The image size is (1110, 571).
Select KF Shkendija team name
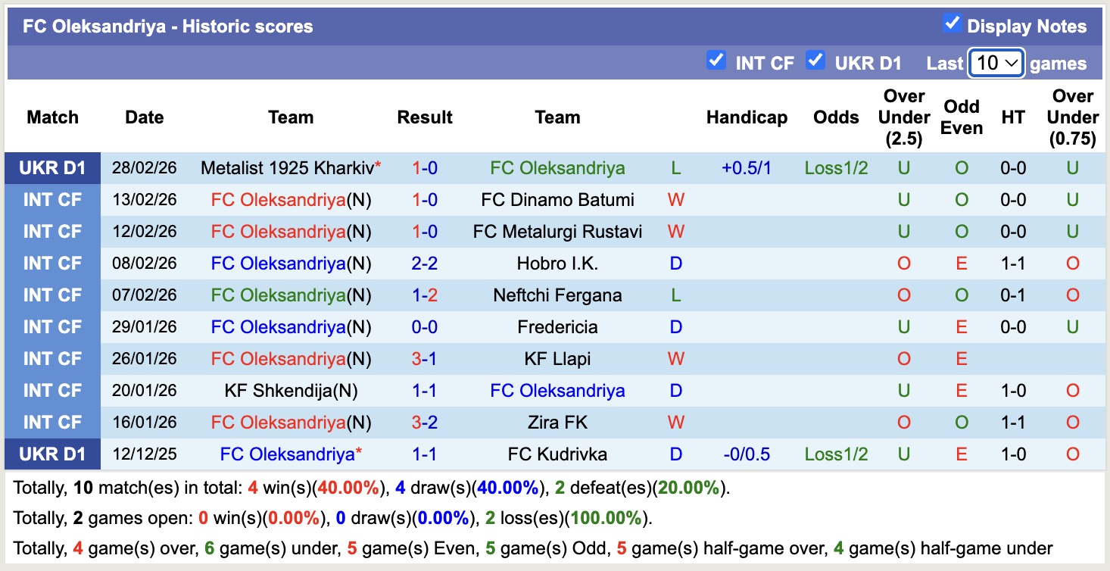point(278,390)
